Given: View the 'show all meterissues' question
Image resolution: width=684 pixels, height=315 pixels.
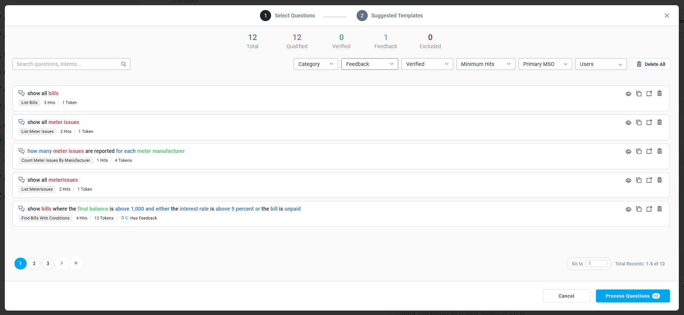Looking at the screenshot, I should point(628,180).
